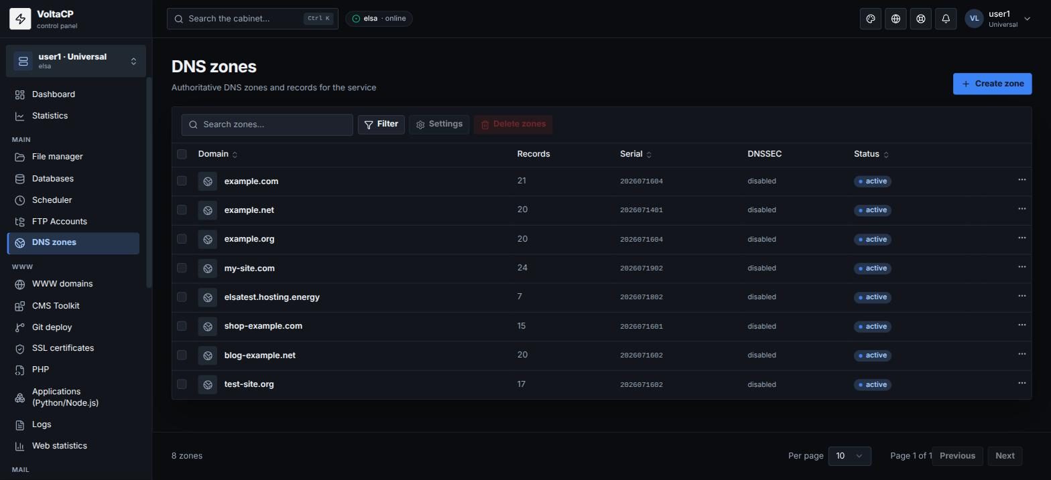Click the VL user avatar

coord(974,19)
